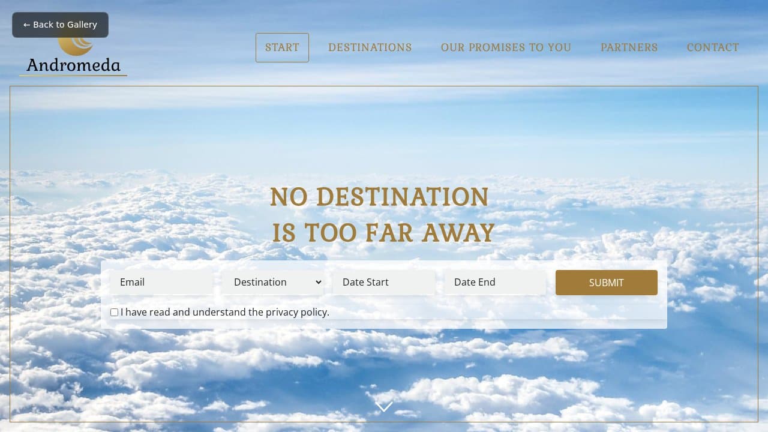
Task: Navigate to the PARTNERS menu item
Action: (x=629, y=47)
